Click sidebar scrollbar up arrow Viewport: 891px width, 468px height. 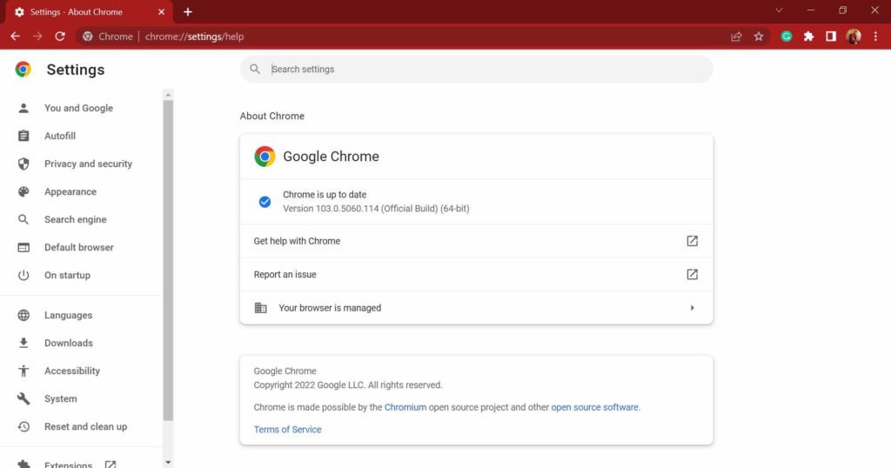pos(168,95)
